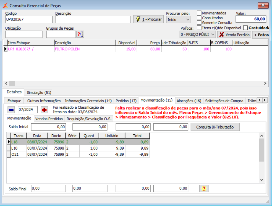
Task: Open the Política PREÇO PÚBLI dropdown
Action: [x=198, y=35]
